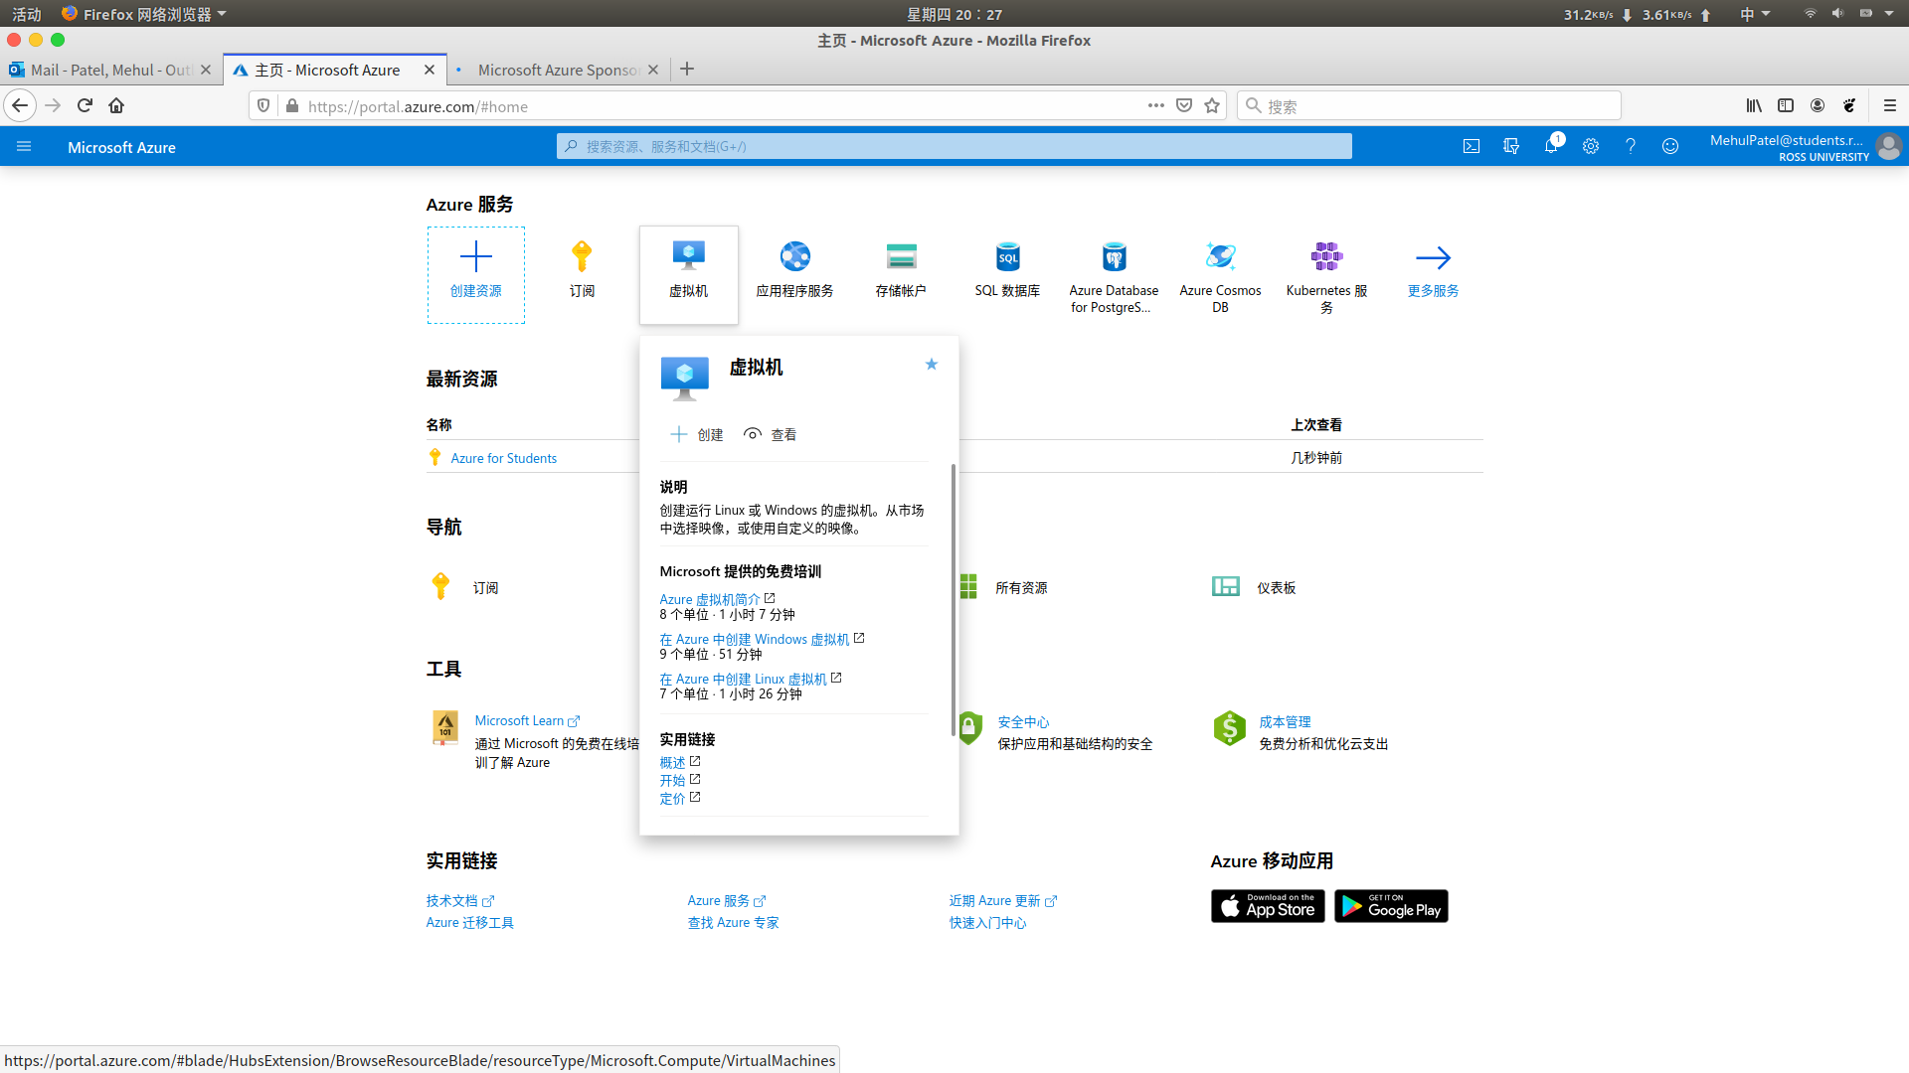Open the 虚拟机 service tile
Viewport: 1909px width, 1073px height.
(689, 275)
